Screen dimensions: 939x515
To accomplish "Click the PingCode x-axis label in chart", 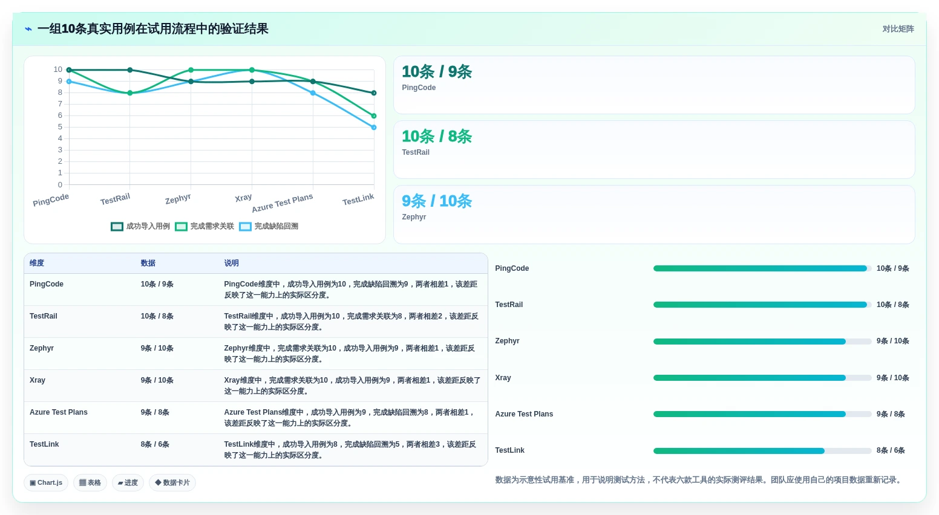I will pyautogui.click(x=51, y=199).
